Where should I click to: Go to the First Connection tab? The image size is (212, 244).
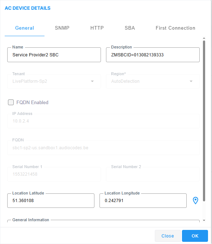click(175, 28)
